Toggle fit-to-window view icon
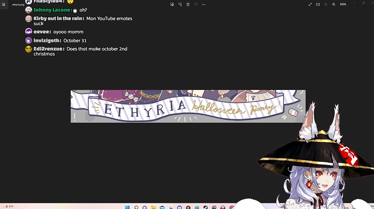 (x=318, y=4)
